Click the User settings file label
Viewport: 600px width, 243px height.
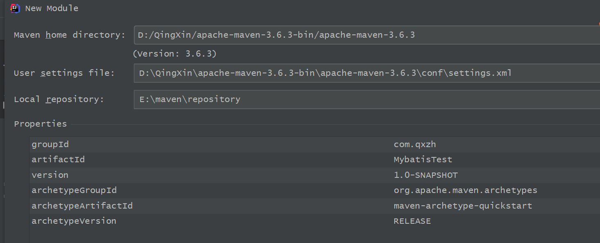coord(64,73)
